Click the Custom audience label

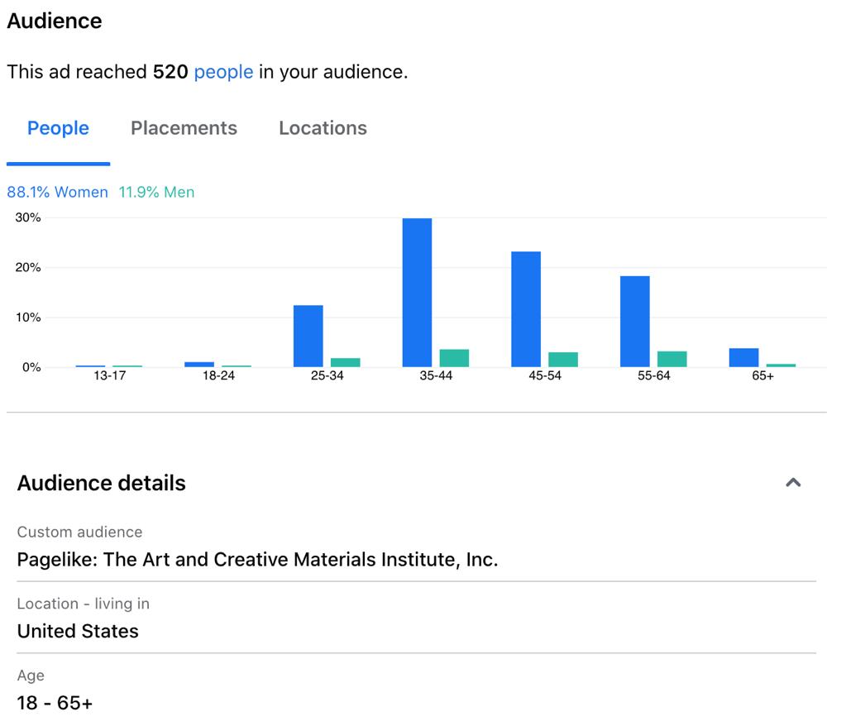tap(80, 532)
